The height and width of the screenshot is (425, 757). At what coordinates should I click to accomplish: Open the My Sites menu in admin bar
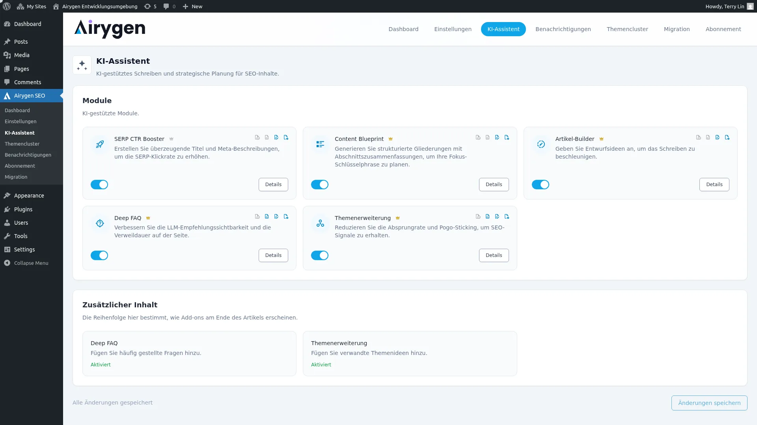click(x=32, y=6)
